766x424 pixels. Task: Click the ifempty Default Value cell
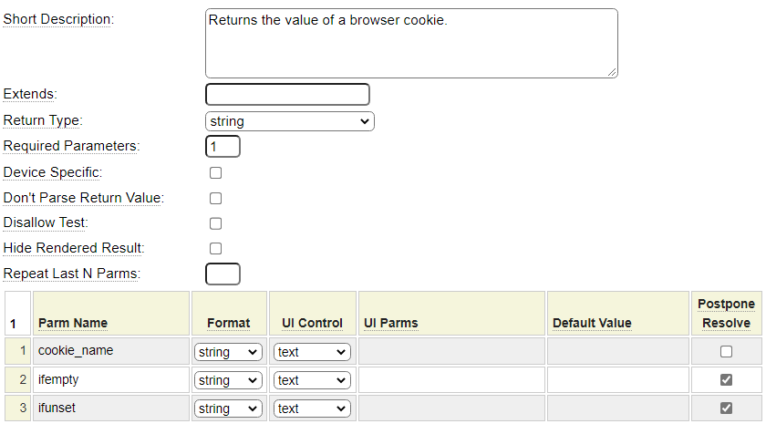point(617,380)
